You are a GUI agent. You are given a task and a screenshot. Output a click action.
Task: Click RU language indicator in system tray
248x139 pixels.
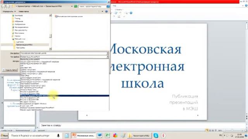click(x=220, y=136)
